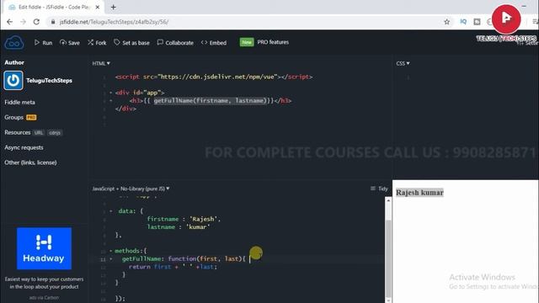Click the ads via Carbon link
Image resolution: width=539 pixels, height=303 pixels.
coord(44,297)
